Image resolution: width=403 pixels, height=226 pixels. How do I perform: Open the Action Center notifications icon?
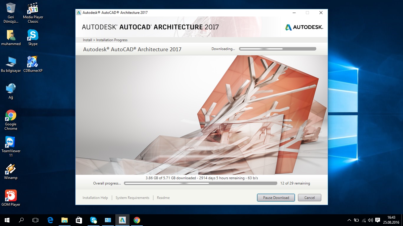[x=378, y=220]
